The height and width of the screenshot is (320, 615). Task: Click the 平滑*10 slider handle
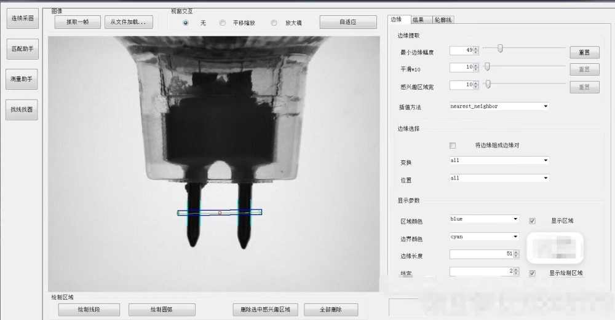(487, 66)
